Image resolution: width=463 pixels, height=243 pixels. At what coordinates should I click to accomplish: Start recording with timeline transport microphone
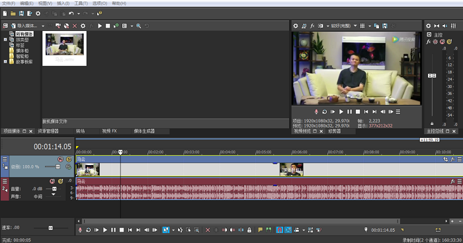[80, 230]
